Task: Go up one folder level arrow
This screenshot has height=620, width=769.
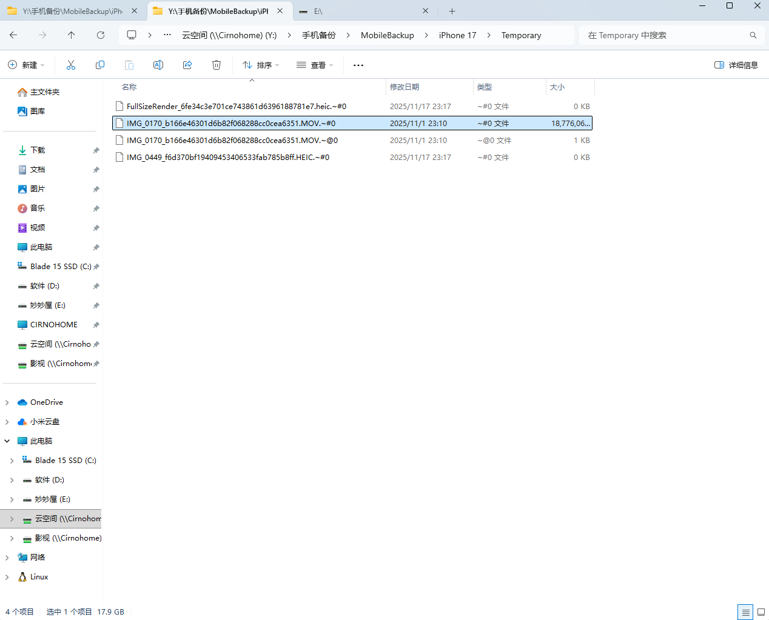Action: click(72, 35)
